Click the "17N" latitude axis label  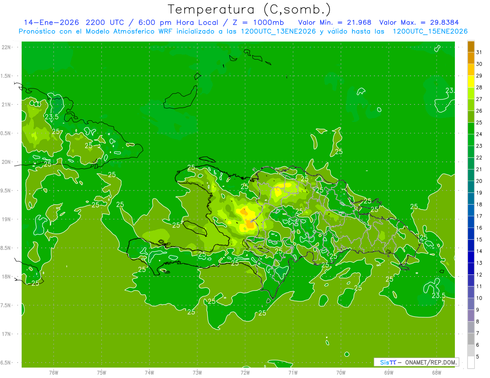click(x=7, y=334)
